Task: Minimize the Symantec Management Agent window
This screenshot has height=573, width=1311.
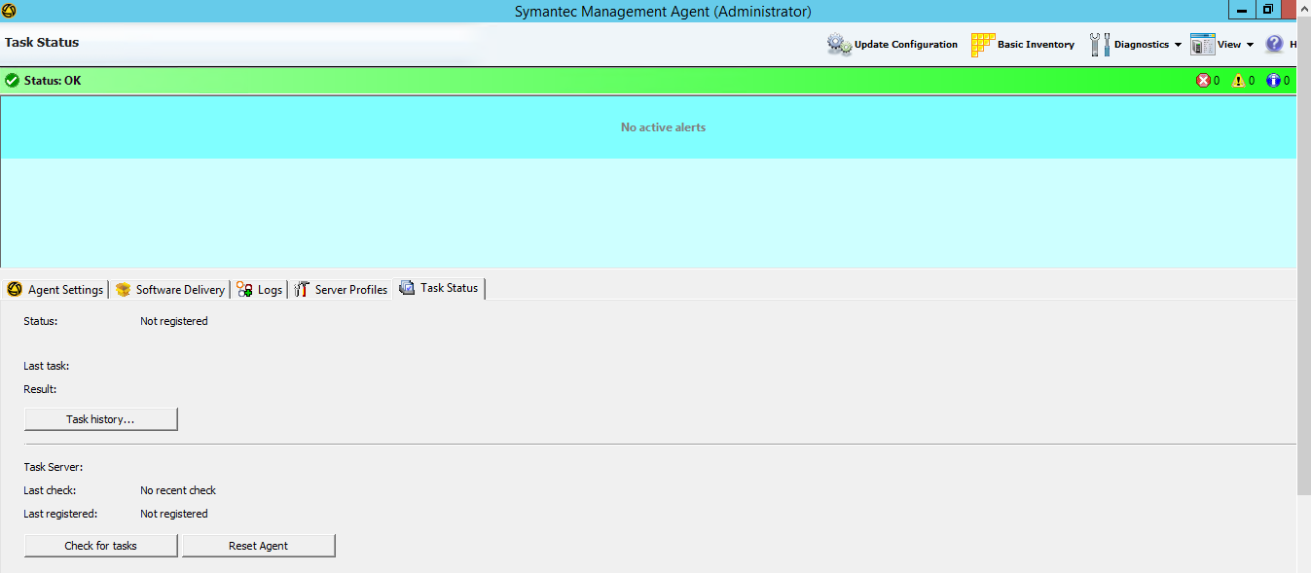Action: 1242,10
